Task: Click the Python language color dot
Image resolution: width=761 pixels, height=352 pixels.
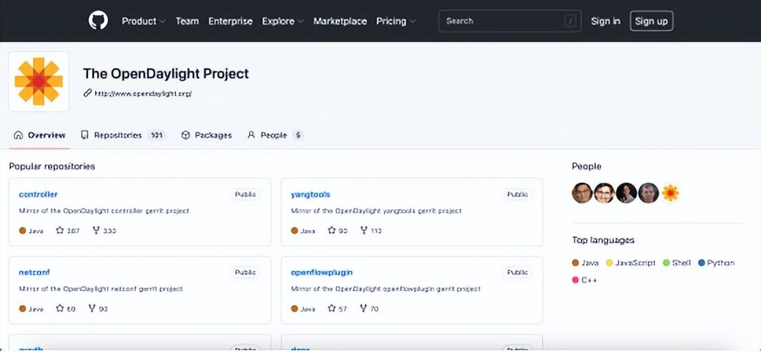Action: (702, 263)
